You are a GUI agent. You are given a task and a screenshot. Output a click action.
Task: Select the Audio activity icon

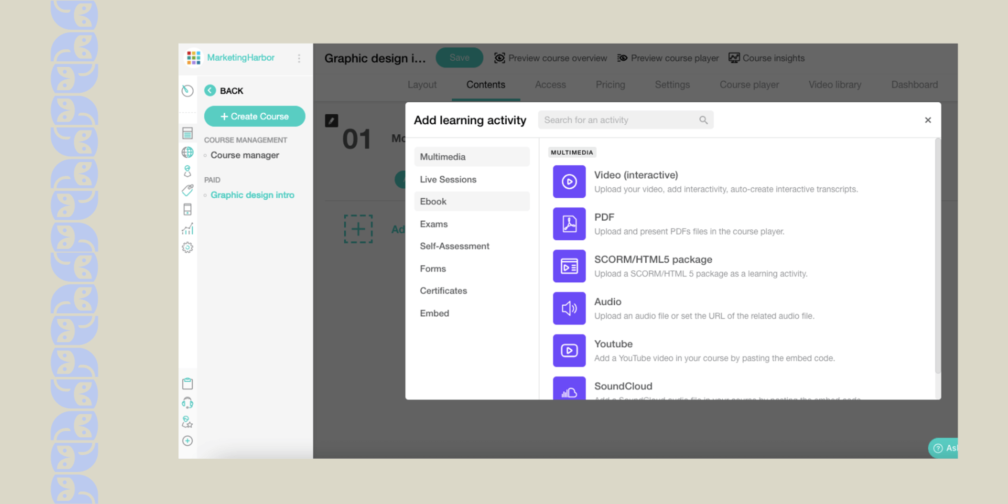pyautogui.click(x=569, y=308)
